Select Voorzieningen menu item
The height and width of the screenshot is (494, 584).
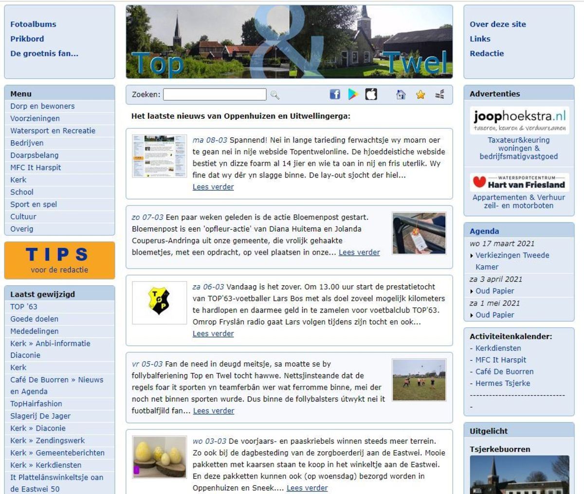(x=35, y=118)
